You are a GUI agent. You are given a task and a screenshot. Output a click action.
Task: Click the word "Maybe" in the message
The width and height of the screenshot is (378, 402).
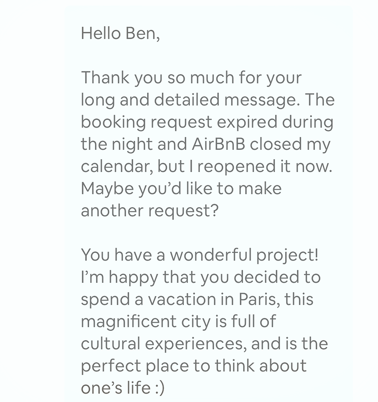coord(108,189)
